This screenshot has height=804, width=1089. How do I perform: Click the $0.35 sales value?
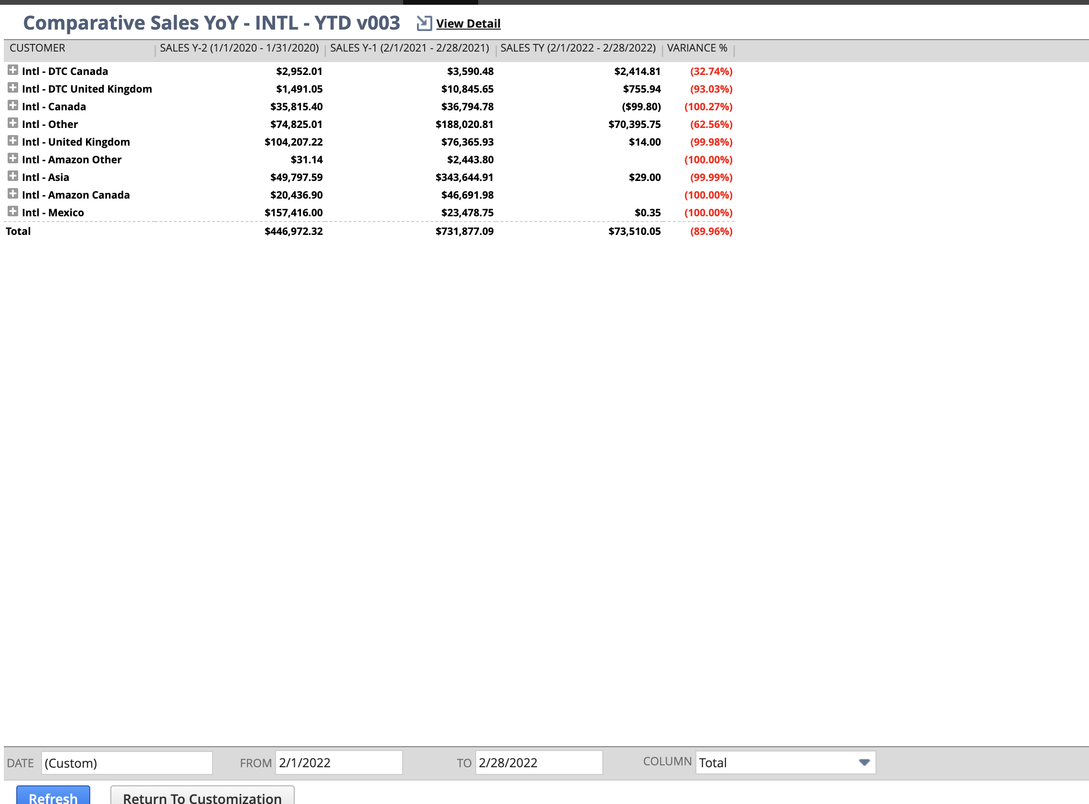[648, 212]
